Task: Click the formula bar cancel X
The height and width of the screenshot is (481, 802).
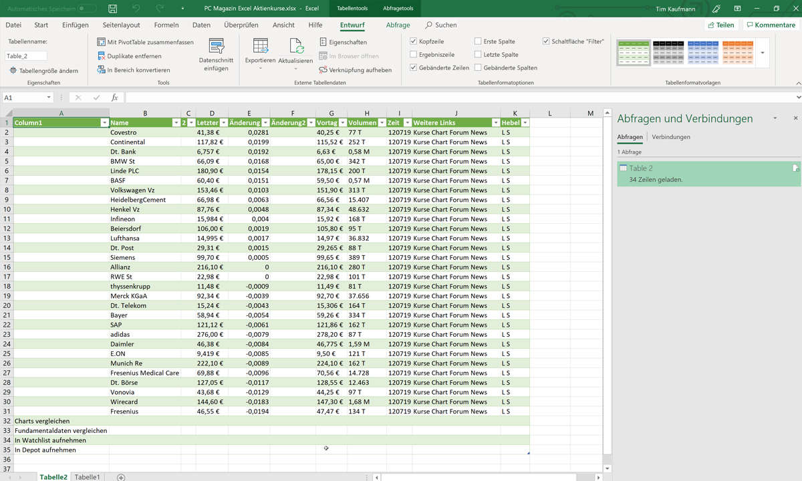Action: coord(78,98)
